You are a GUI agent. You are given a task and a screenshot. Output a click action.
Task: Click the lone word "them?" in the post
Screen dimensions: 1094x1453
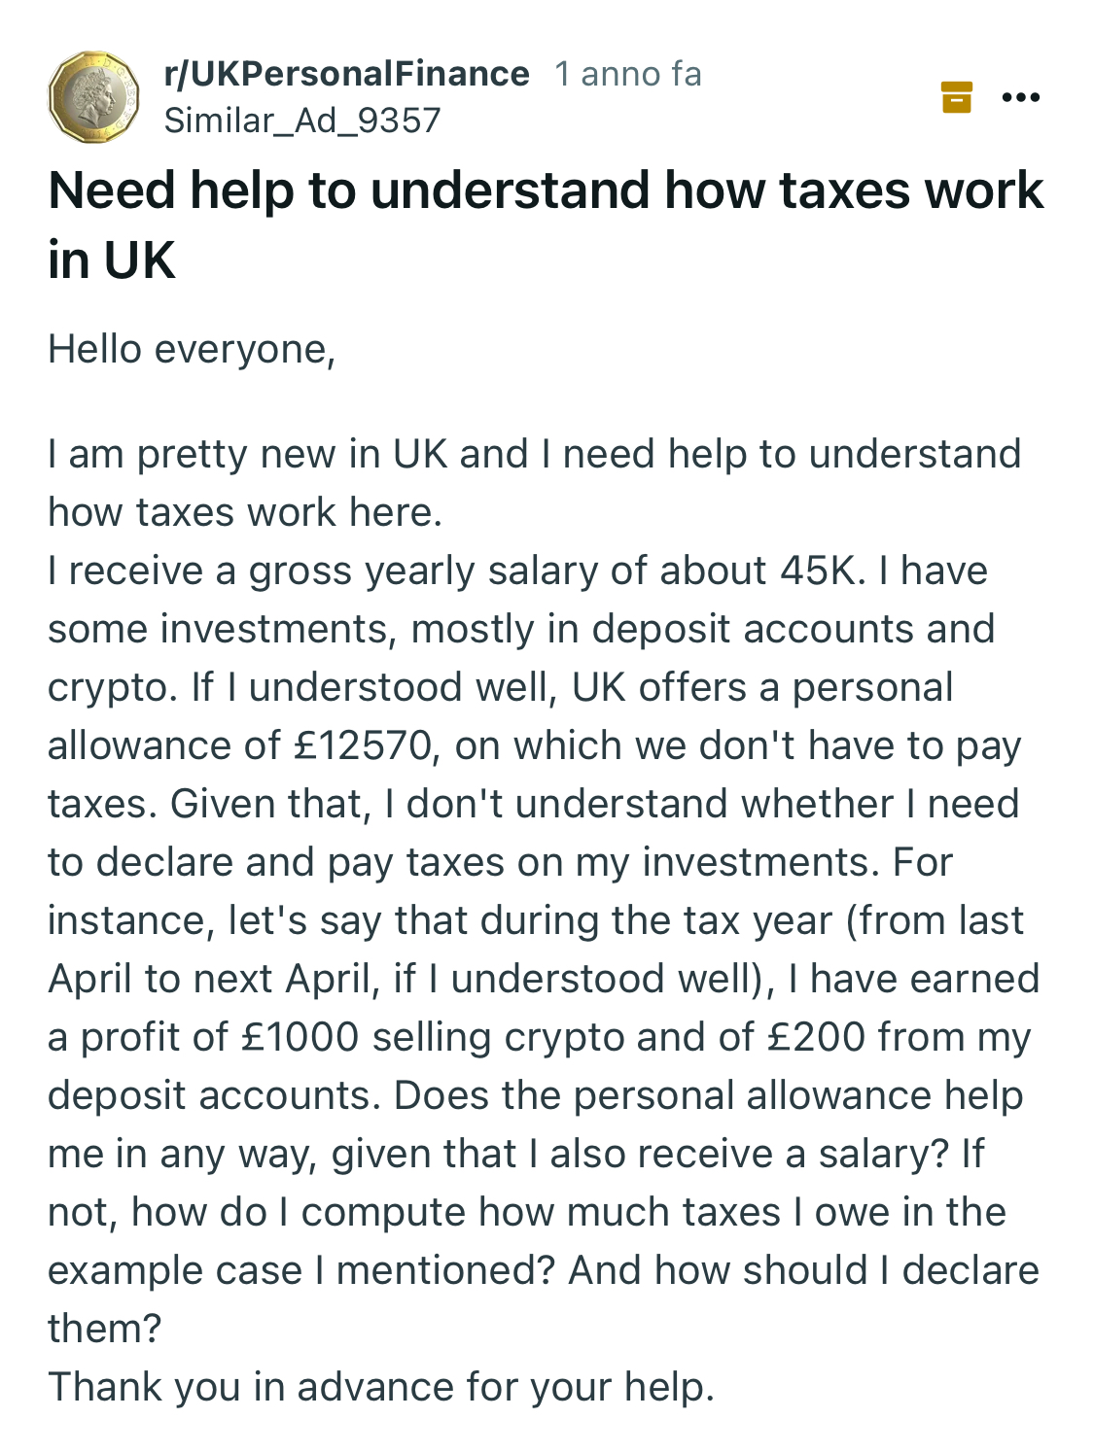tap(104, 1329)
